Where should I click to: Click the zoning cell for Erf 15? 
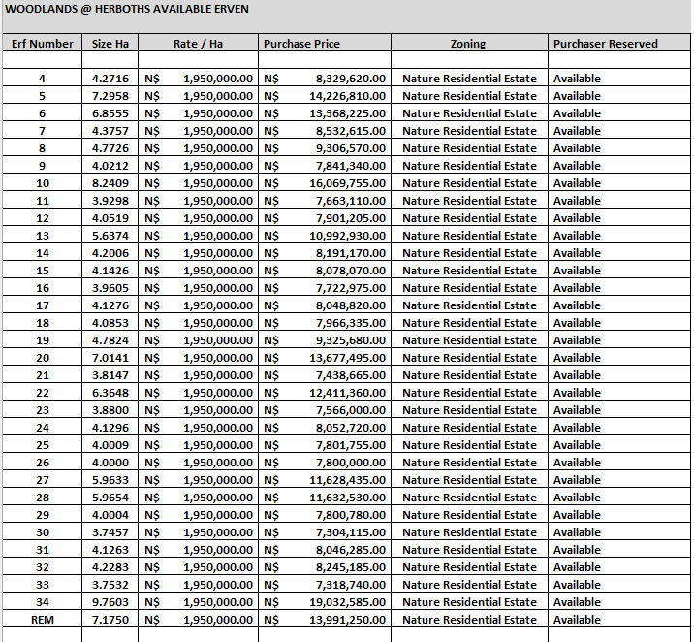tap(469, 271)
